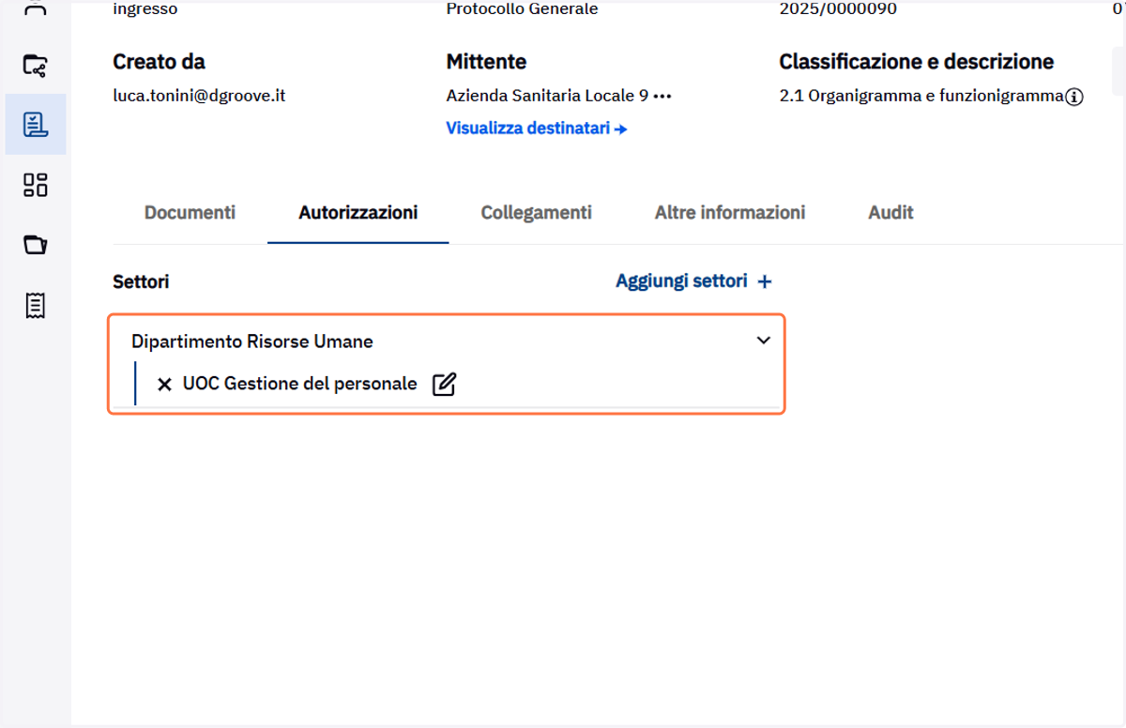This screenshot has height=728, width=1126.
Task: Click the Mittente heading
Action: [486, 62]
